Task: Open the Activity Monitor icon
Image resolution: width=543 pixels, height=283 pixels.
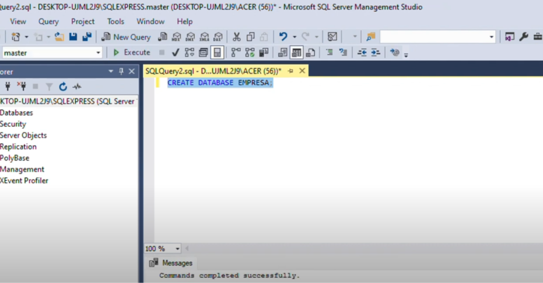Action: click(x=332, y=37)
